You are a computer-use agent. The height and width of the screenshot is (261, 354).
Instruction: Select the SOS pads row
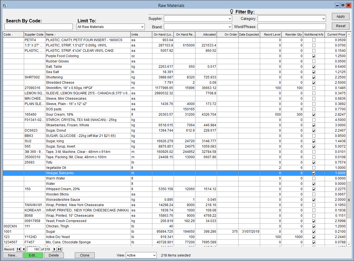click(174, 109)
